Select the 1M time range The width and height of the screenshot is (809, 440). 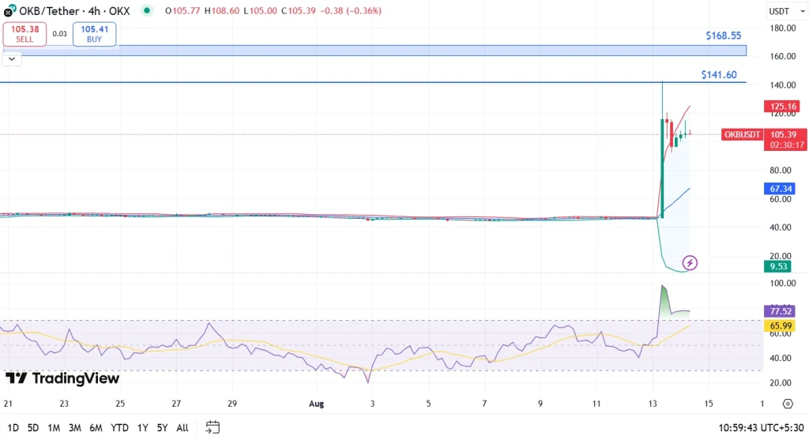pos(54,427)
